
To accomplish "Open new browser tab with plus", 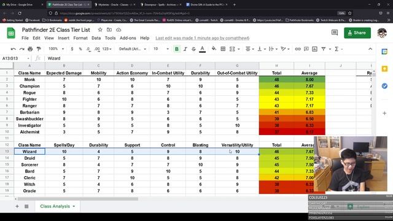I will (235, 4).
